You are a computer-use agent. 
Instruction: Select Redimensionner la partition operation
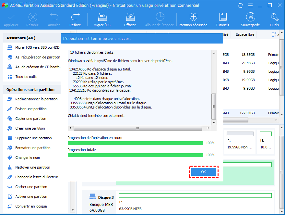point(32,99)
